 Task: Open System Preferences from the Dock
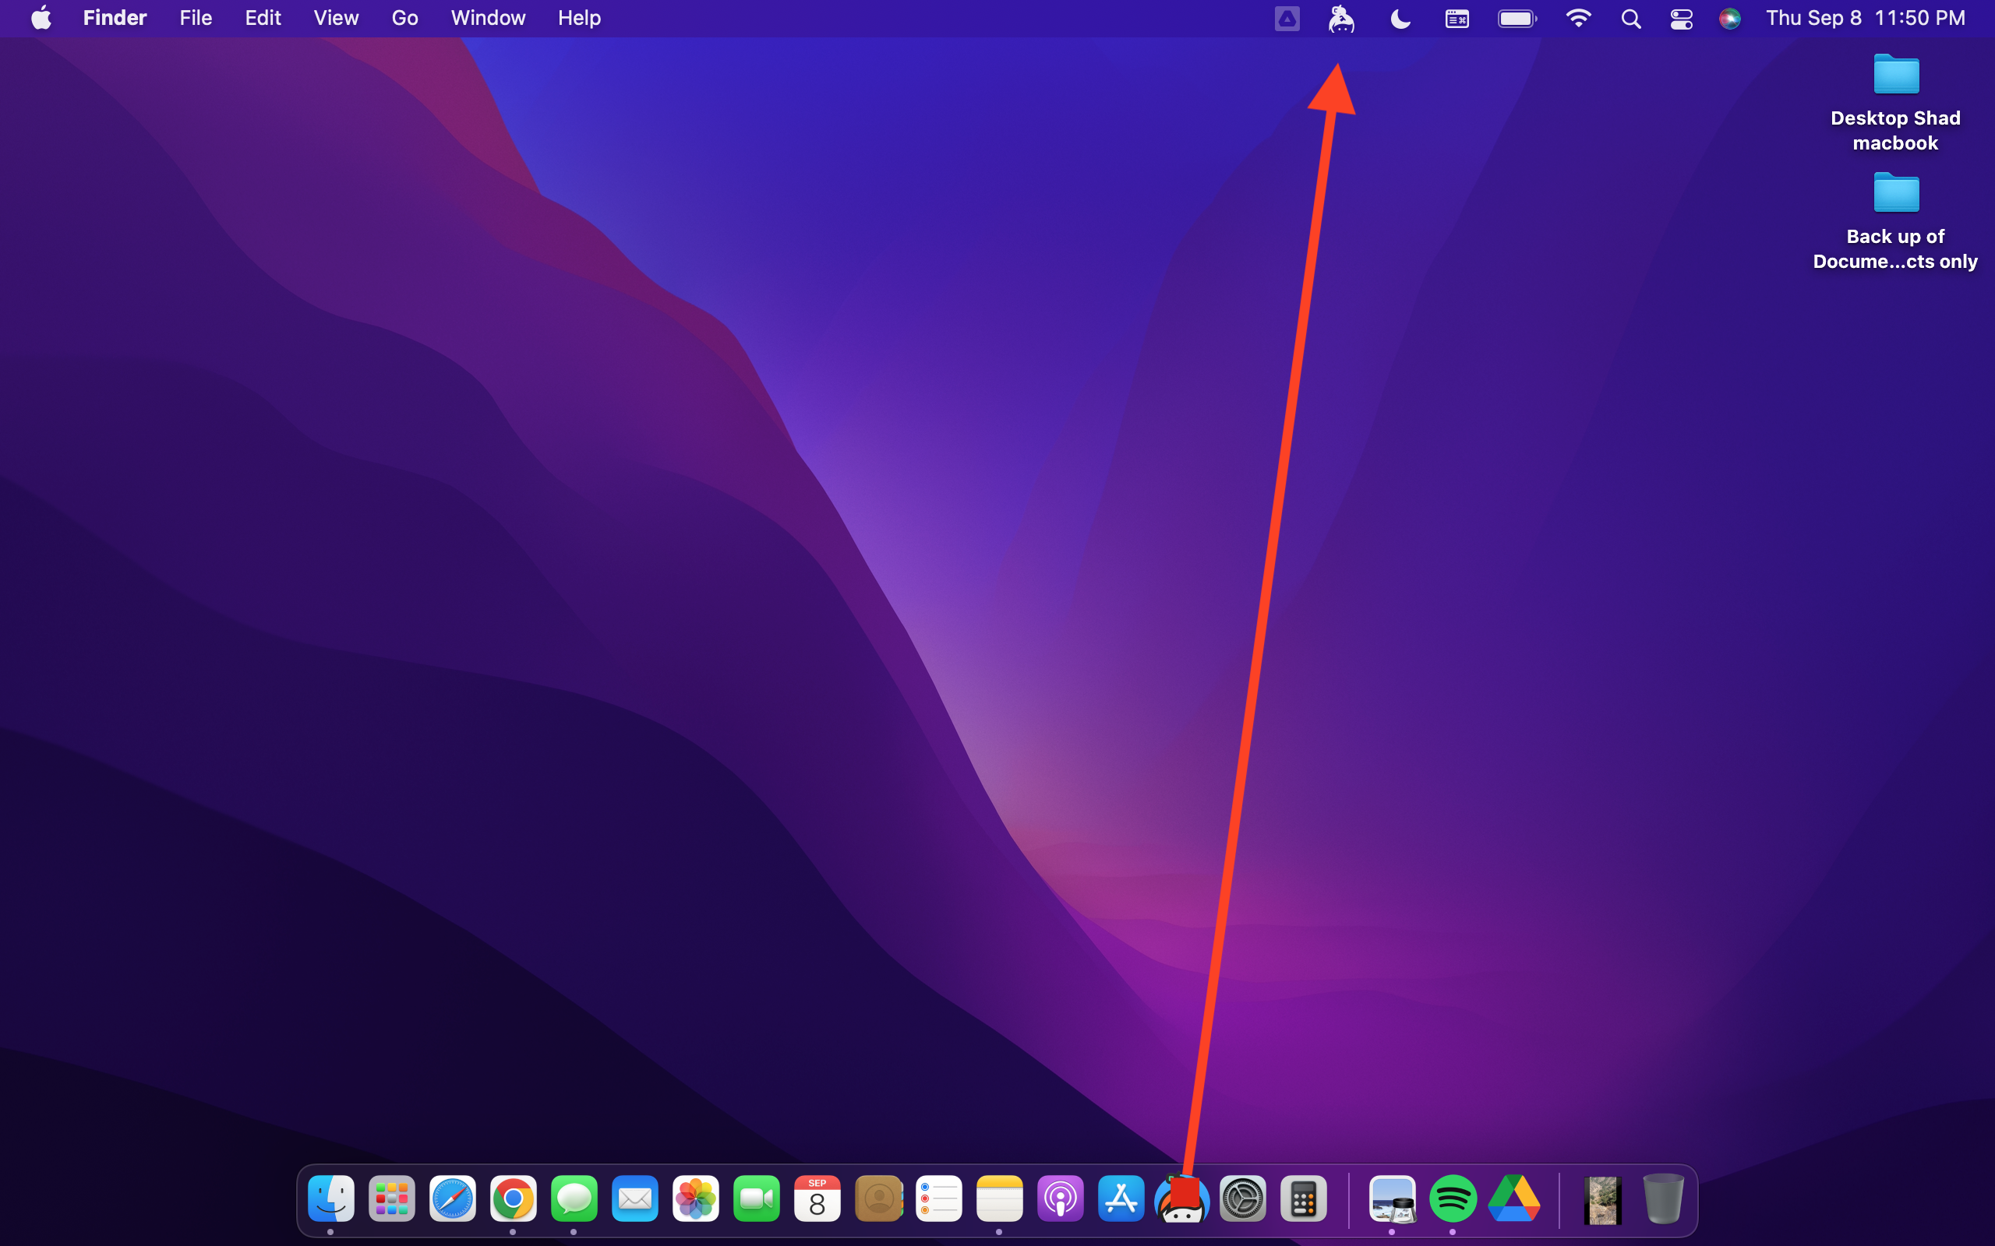coord(1243,1198)
